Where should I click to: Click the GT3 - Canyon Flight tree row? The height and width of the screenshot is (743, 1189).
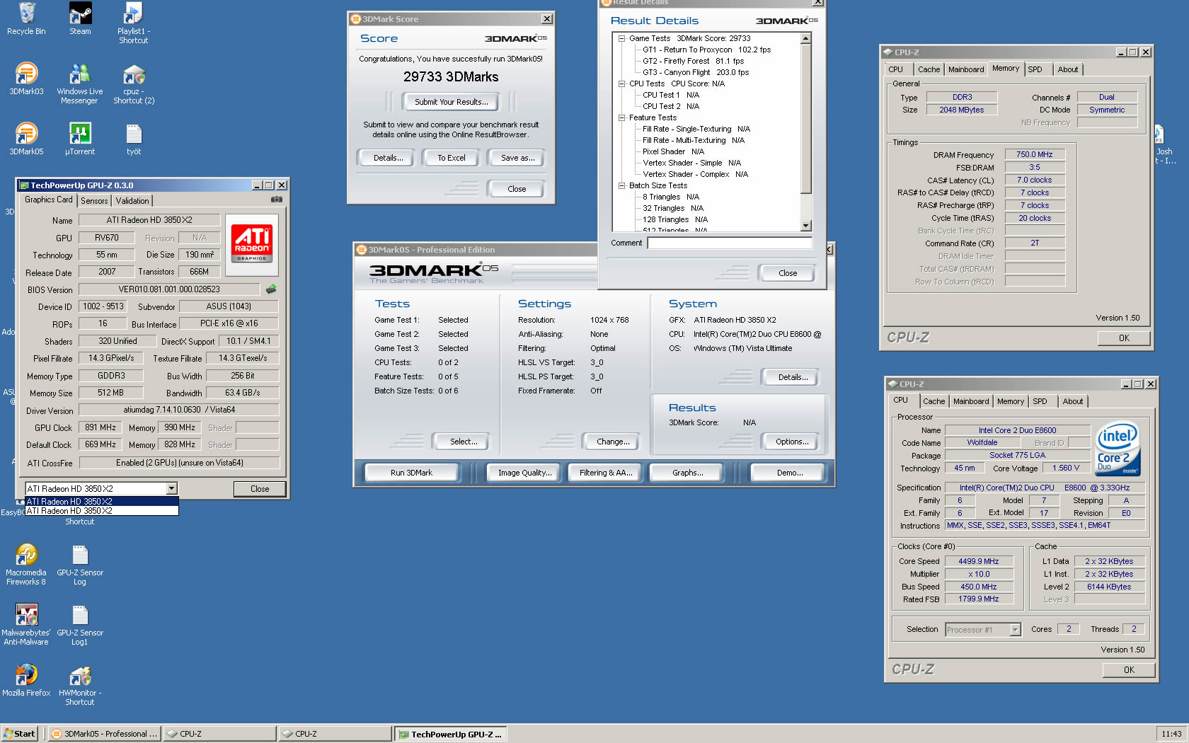tap(695, 72)
